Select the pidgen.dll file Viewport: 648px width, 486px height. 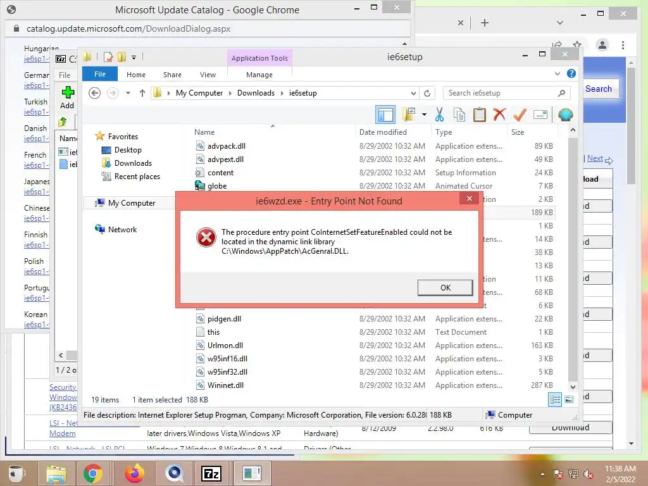click(x=224, y=319)
